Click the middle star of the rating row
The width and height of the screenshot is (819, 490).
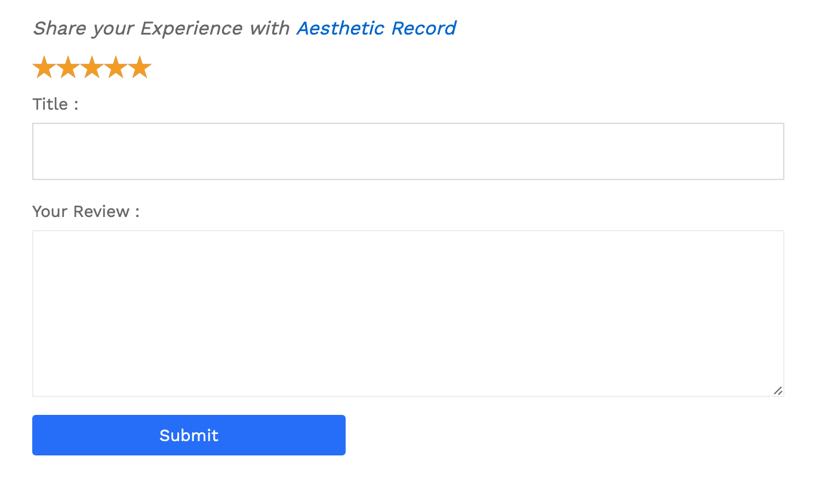92,68
